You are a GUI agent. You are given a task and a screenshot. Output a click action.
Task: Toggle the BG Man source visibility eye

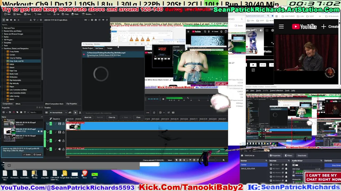pos(283,165)
